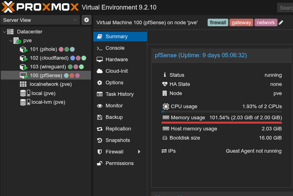The image size is (293, 196).
Task: Click the blue tag dot on cloudflared
Action: click(x=73, y=58)
